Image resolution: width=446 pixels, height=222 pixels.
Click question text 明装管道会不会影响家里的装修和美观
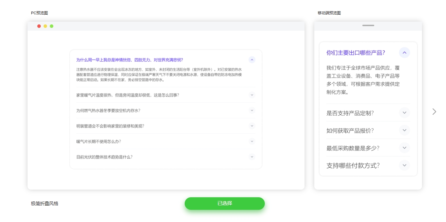coord(110,126)
